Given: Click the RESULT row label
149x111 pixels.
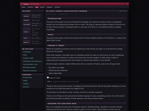Looking at the screenshot, I should tap(27, 42).
